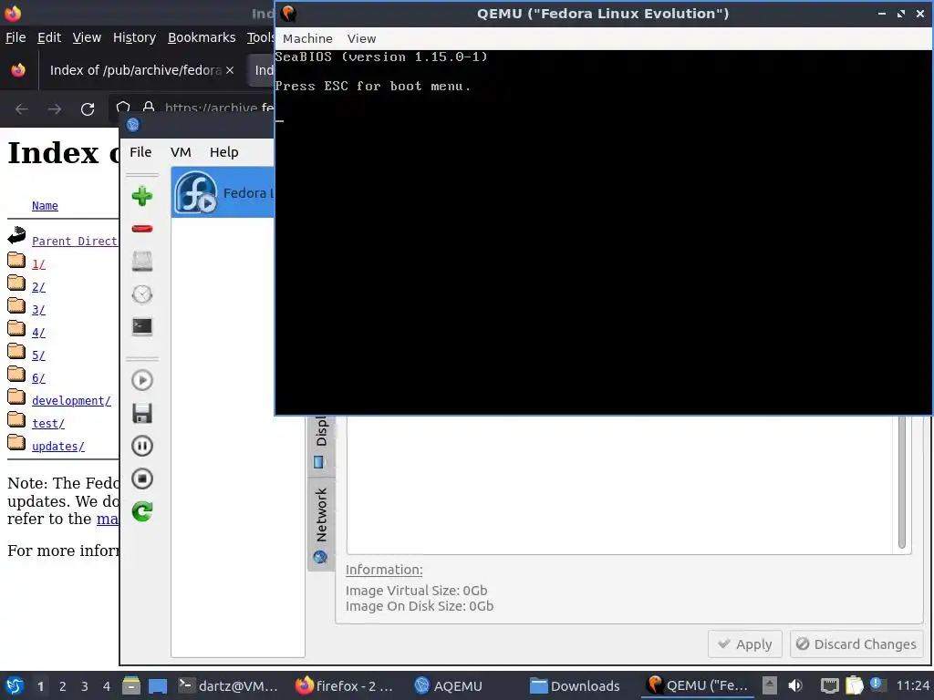Click Discard Changes in AQEMU
The height and width of the screenshot is (700, 934).
coord(856,644)
